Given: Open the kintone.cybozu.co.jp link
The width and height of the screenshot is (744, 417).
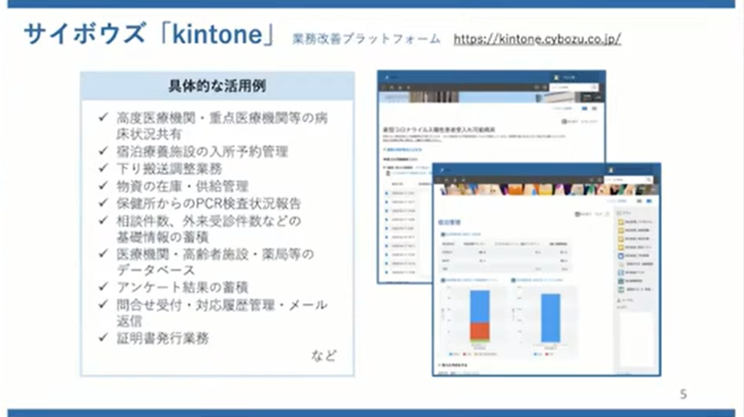Looking at the screenshot, I should (537, 39).
